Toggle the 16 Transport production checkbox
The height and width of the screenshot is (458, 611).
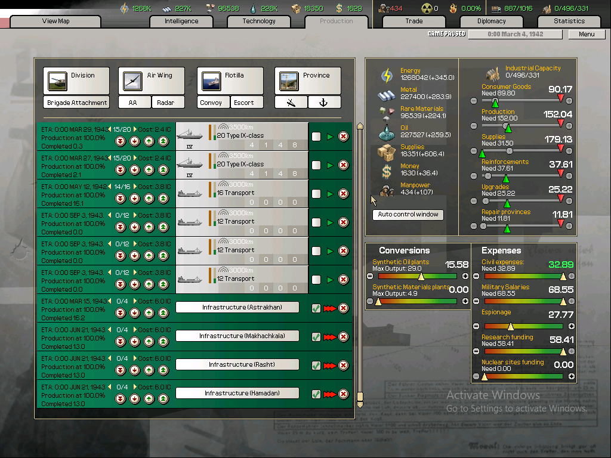316,193
